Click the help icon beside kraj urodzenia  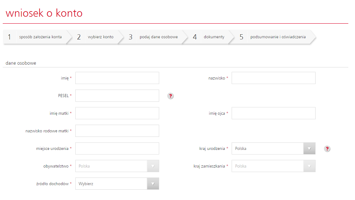pos(327,149)
